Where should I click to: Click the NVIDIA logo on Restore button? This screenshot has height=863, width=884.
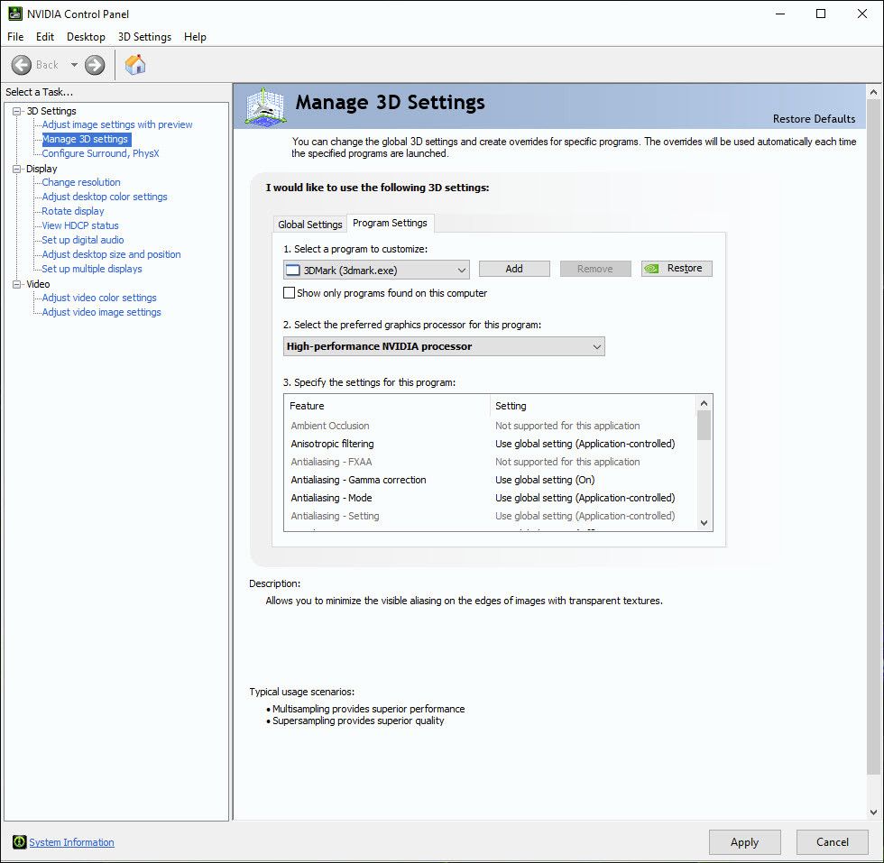653,269
